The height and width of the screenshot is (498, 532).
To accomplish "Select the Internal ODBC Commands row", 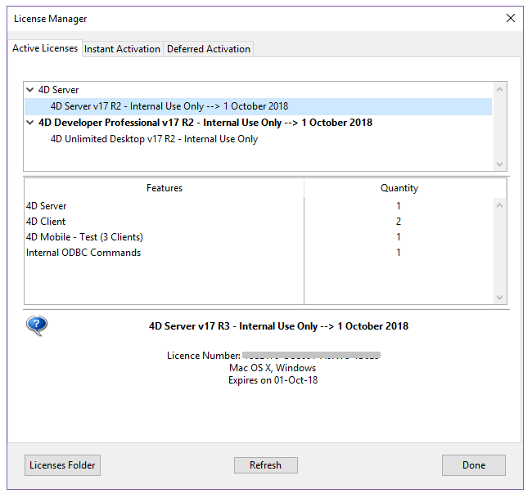I will coord(83,253).
